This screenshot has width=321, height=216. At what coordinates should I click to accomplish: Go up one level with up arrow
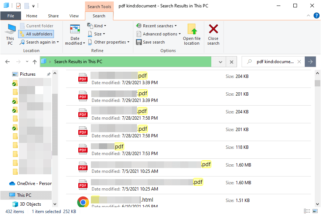pos(35,62)
